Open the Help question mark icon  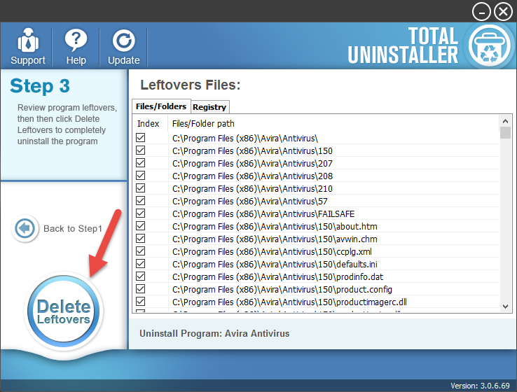(x=76, y=41)
